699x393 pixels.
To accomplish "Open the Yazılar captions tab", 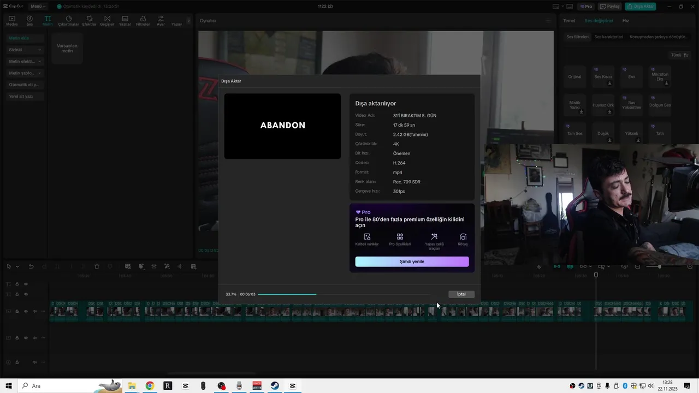I will tap(125, 21).
